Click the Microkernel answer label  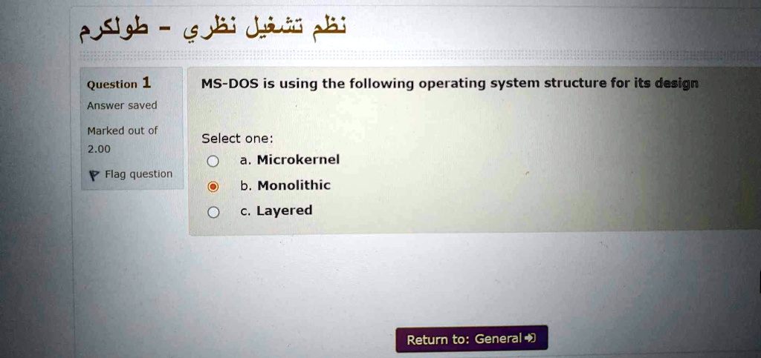[x=298, y=159]
